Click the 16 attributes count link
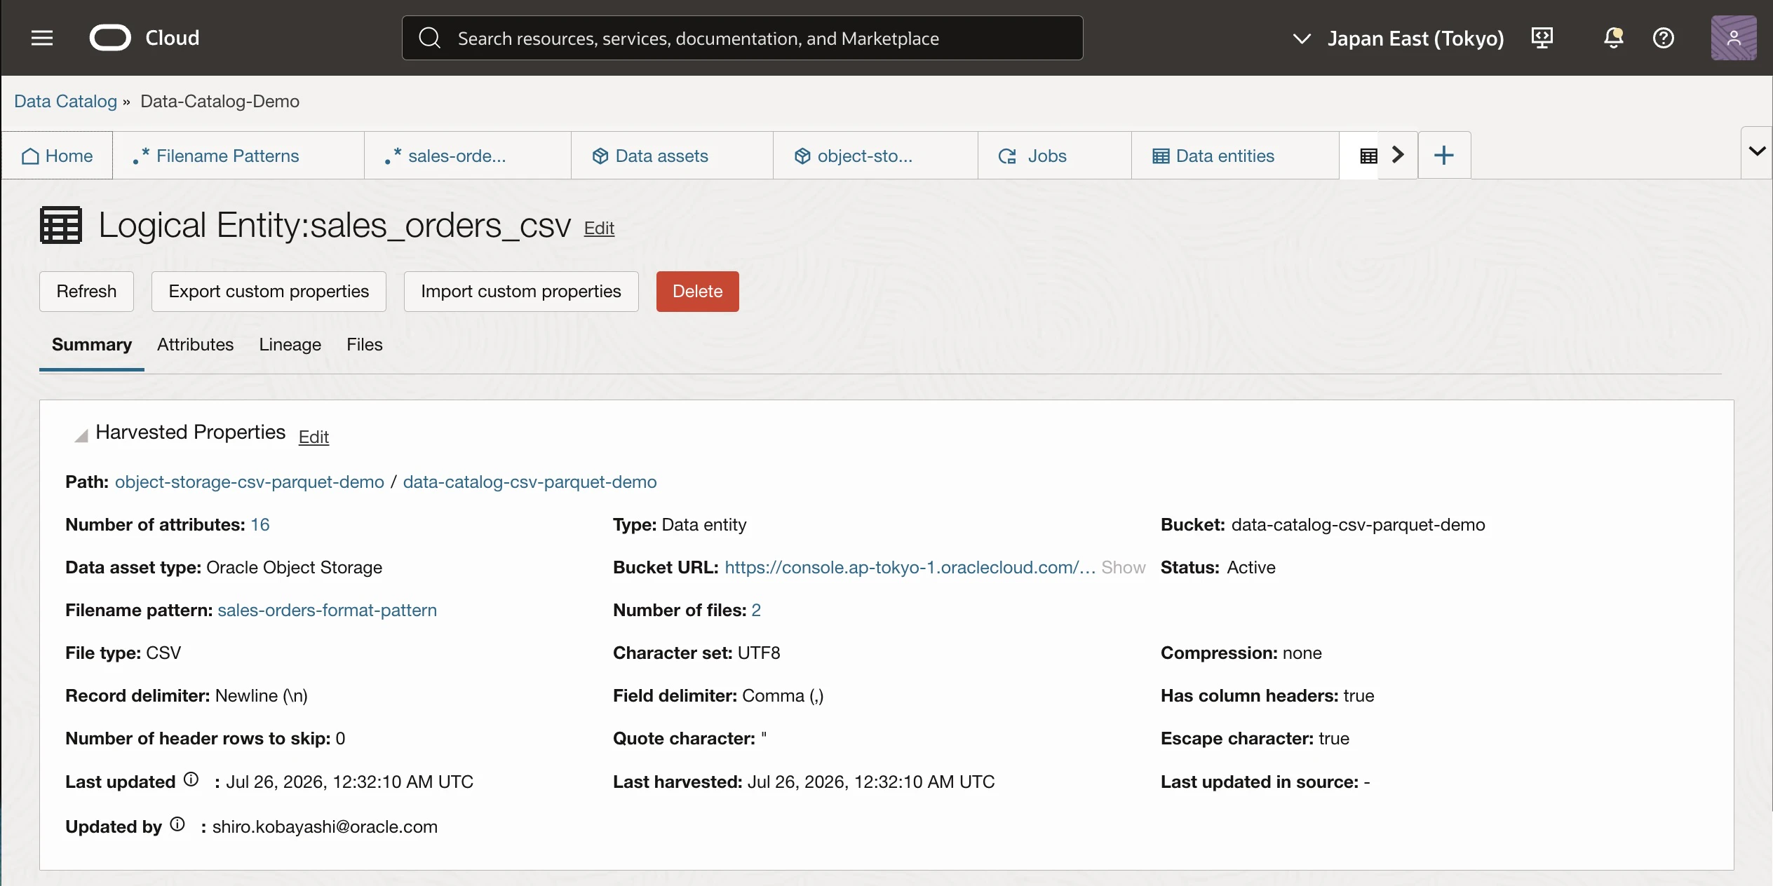The width and height of the screenshot is (1773, 886). tap(260, 524)
